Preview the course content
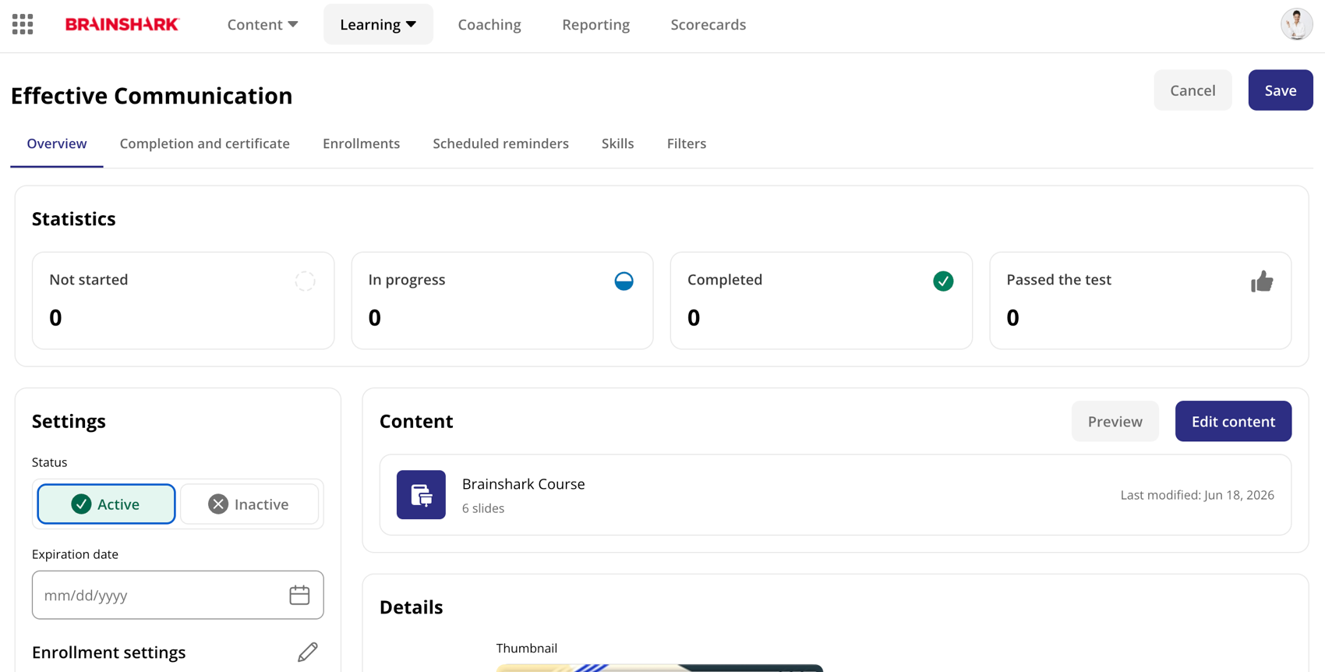 point(1115,421)
